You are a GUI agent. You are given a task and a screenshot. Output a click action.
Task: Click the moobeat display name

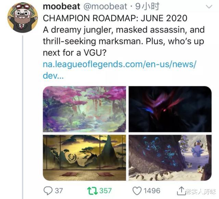[62, 6]
